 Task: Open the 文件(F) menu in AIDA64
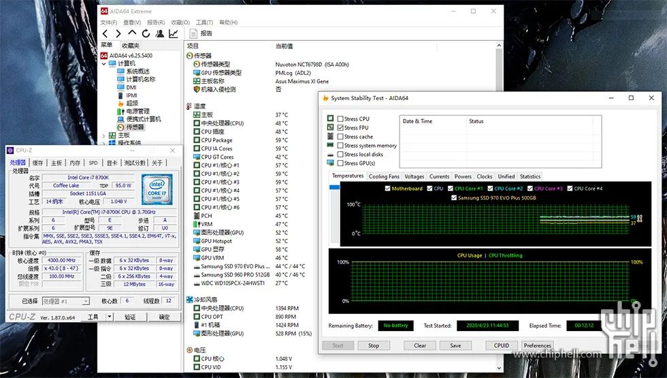(x=109, y=22)
